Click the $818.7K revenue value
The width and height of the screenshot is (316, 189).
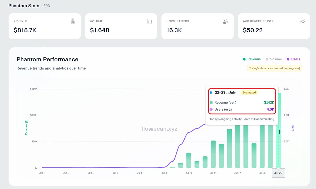coord(25,30)
